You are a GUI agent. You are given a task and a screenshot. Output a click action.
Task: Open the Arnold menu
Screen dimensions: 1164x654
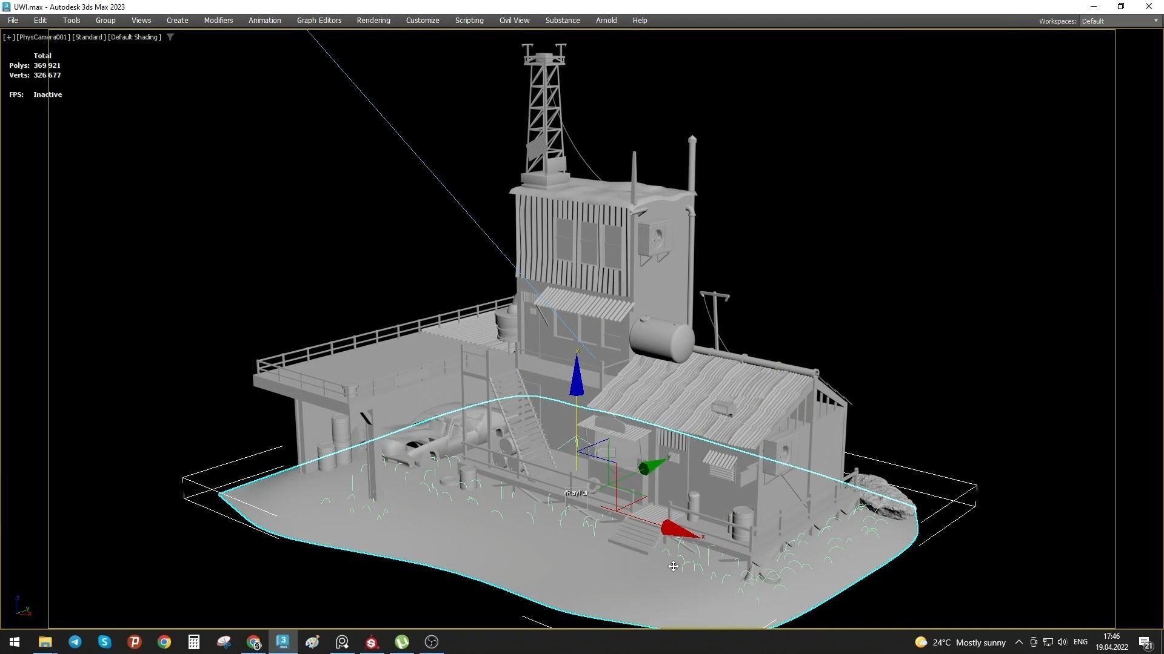tap(606, 21)
